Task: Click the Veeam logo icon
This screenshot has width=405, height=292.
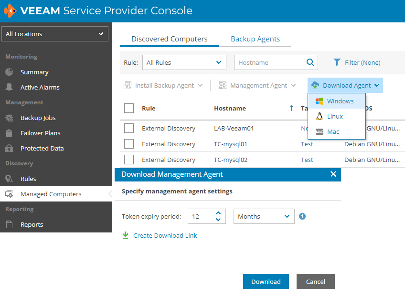Action: coord(11,11)
